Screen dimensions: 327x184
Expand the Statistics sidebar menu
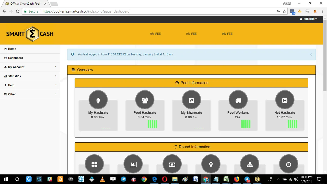[x=30, y=76]
